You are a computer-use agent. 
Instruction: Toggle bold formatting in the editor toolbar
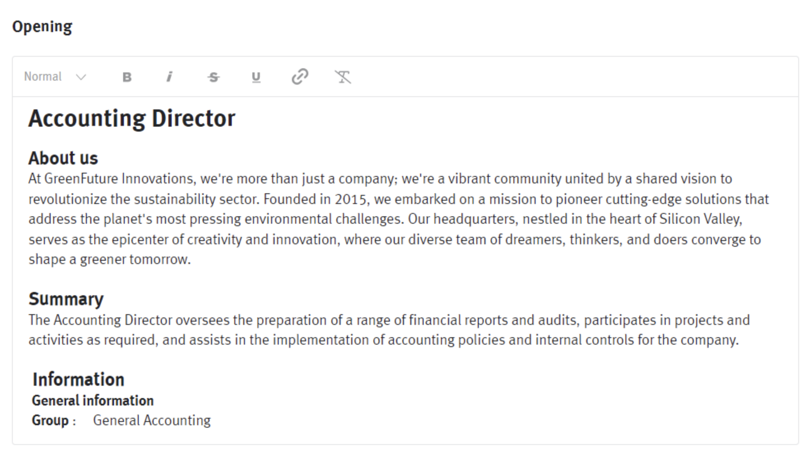tap(127, 77)
